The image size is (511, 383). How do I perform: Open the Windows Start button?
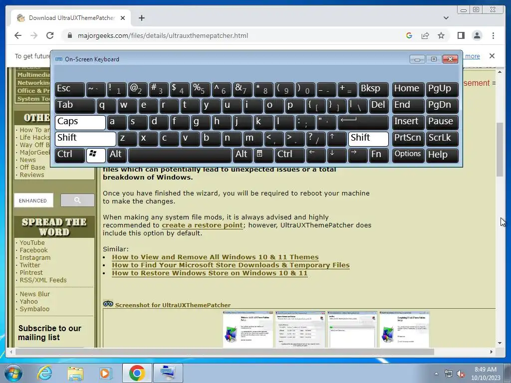[x=13, y=373]
